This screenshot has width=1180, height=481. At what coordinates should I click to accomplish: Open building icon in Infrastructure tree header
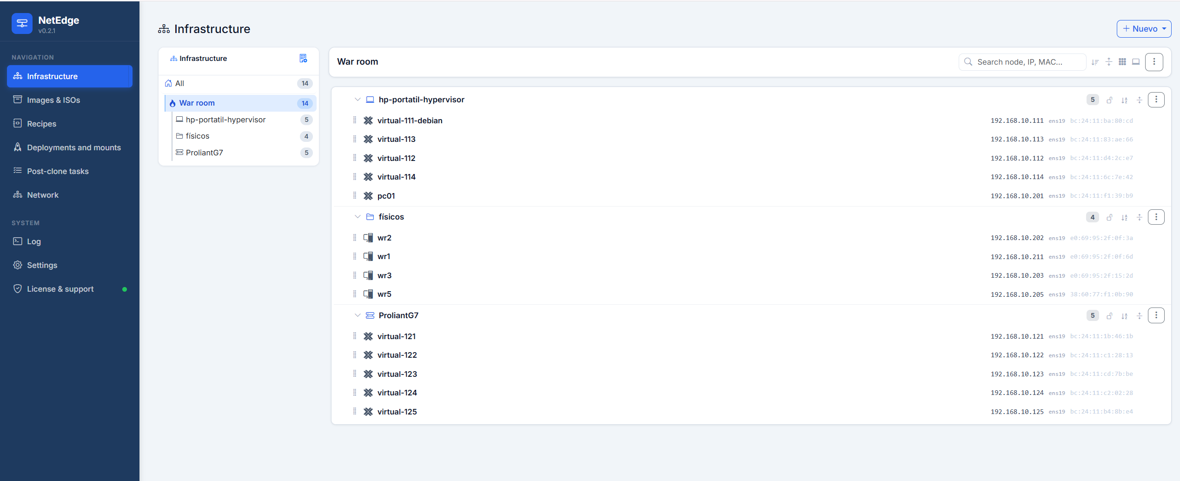point(303,58)
